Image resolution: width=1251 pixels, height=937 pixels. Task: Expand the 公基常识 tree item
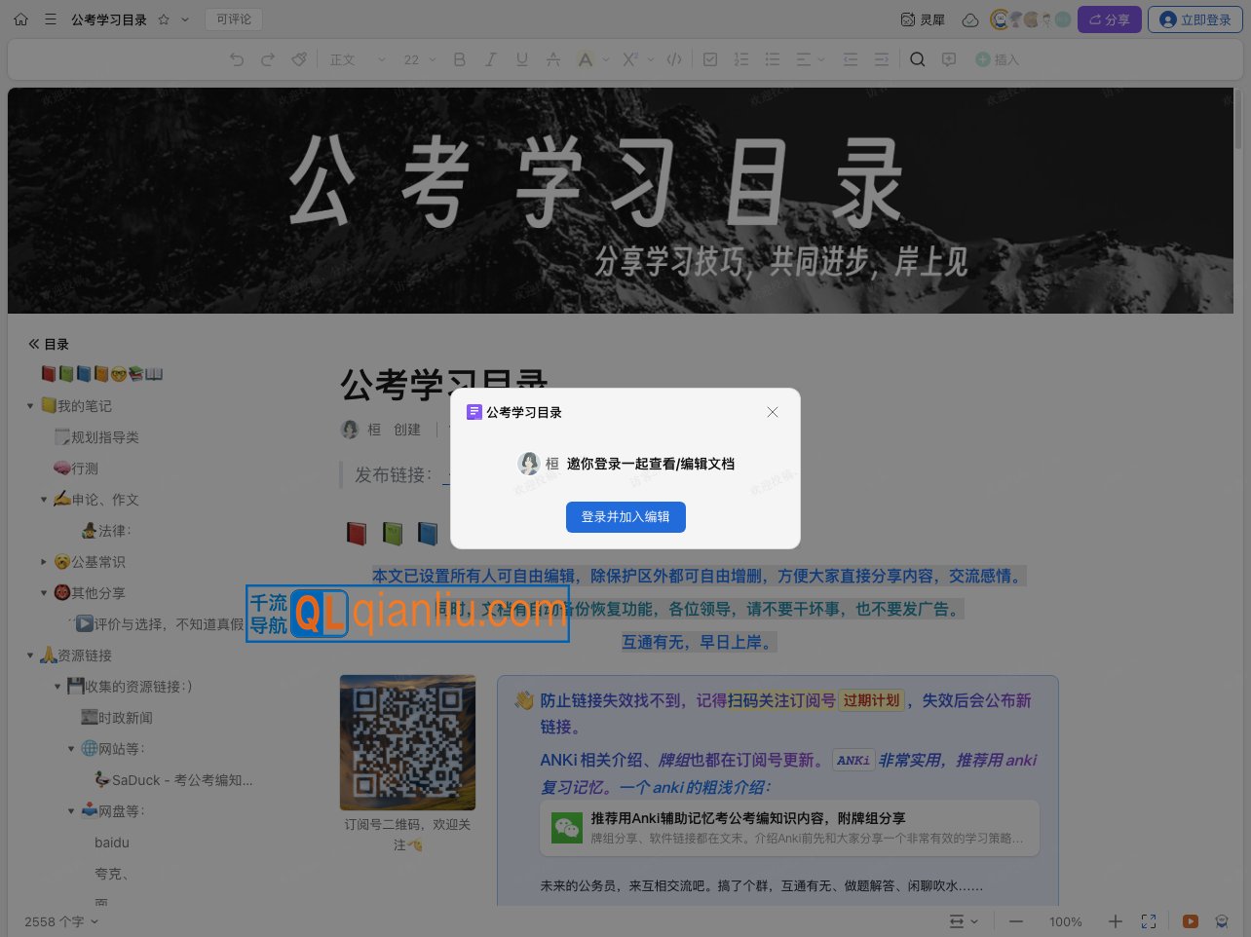(44, 561)
